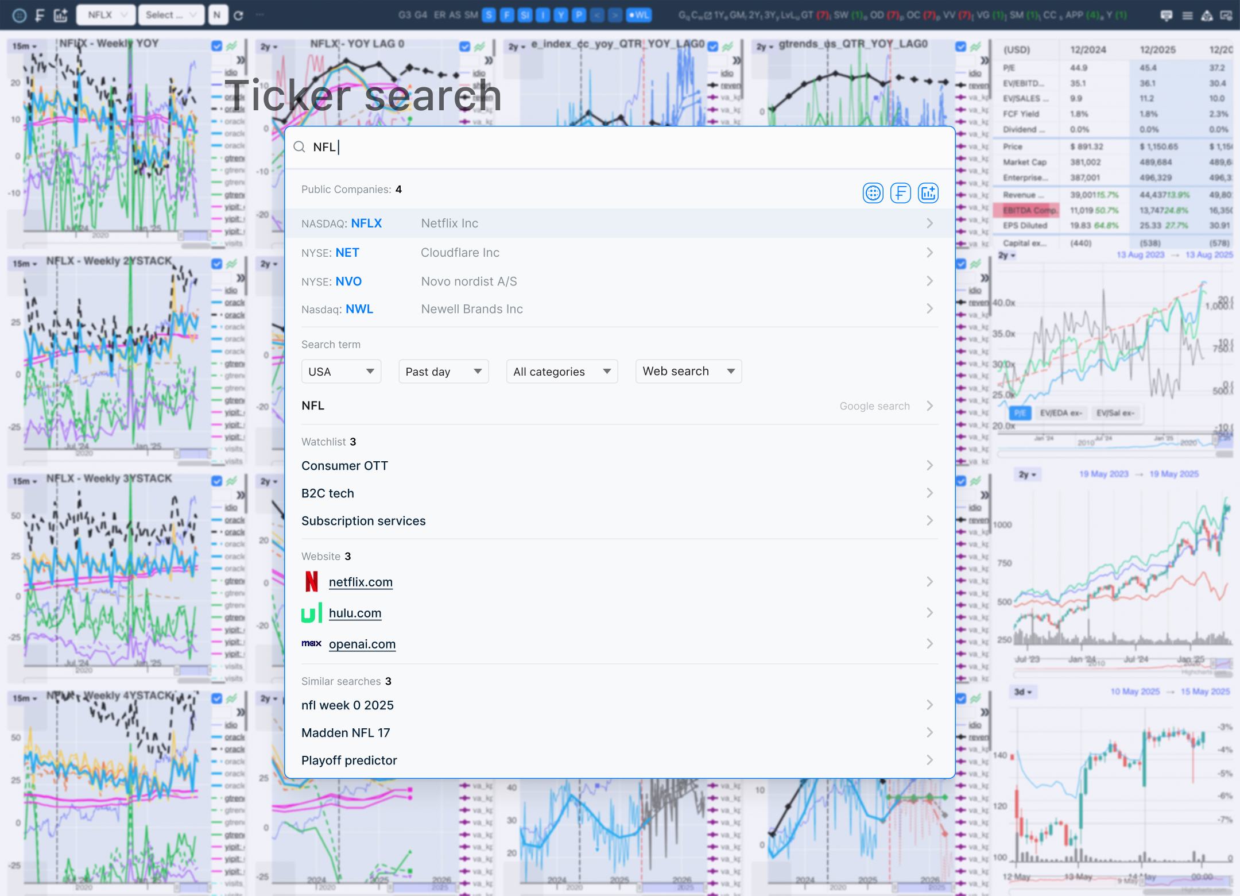Open the netflix.com website link
Viewport: 1240px width, 896px height.
(x=361, y=582)
